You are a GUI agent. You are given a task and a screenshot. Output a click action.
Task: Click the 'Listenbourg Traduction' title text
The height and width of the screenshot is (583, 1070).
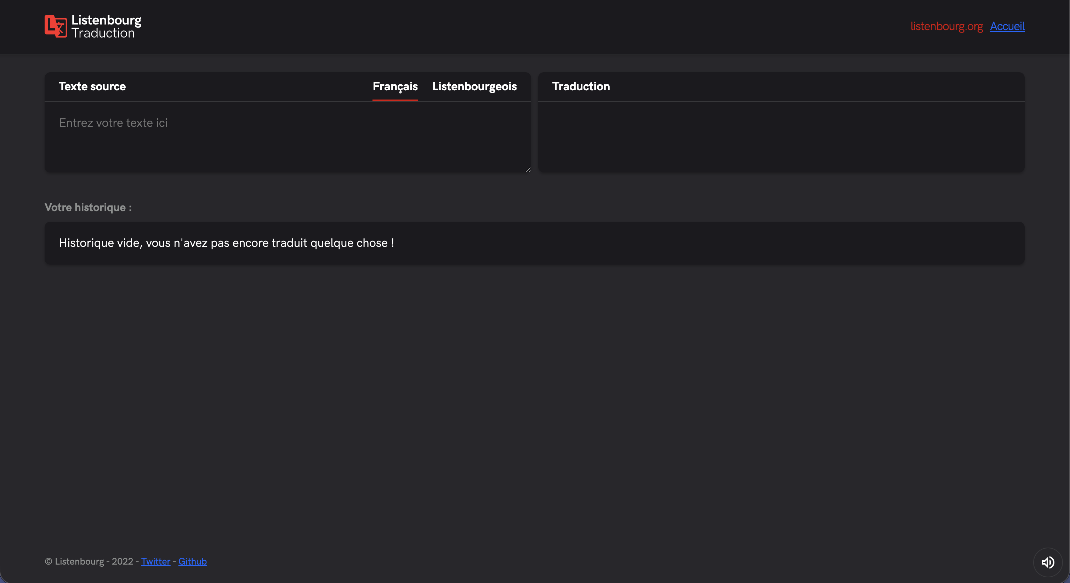click(106, 26)
